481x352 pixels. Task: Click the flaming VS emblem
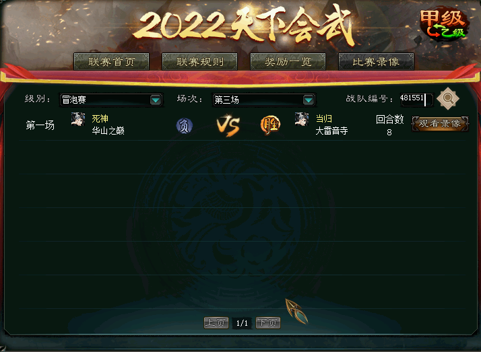coord(228,125)
